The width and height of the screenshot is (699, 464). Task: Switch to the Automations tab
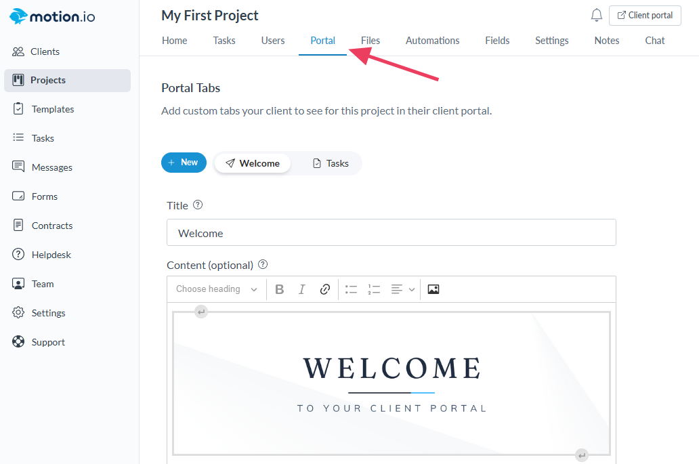432,41
